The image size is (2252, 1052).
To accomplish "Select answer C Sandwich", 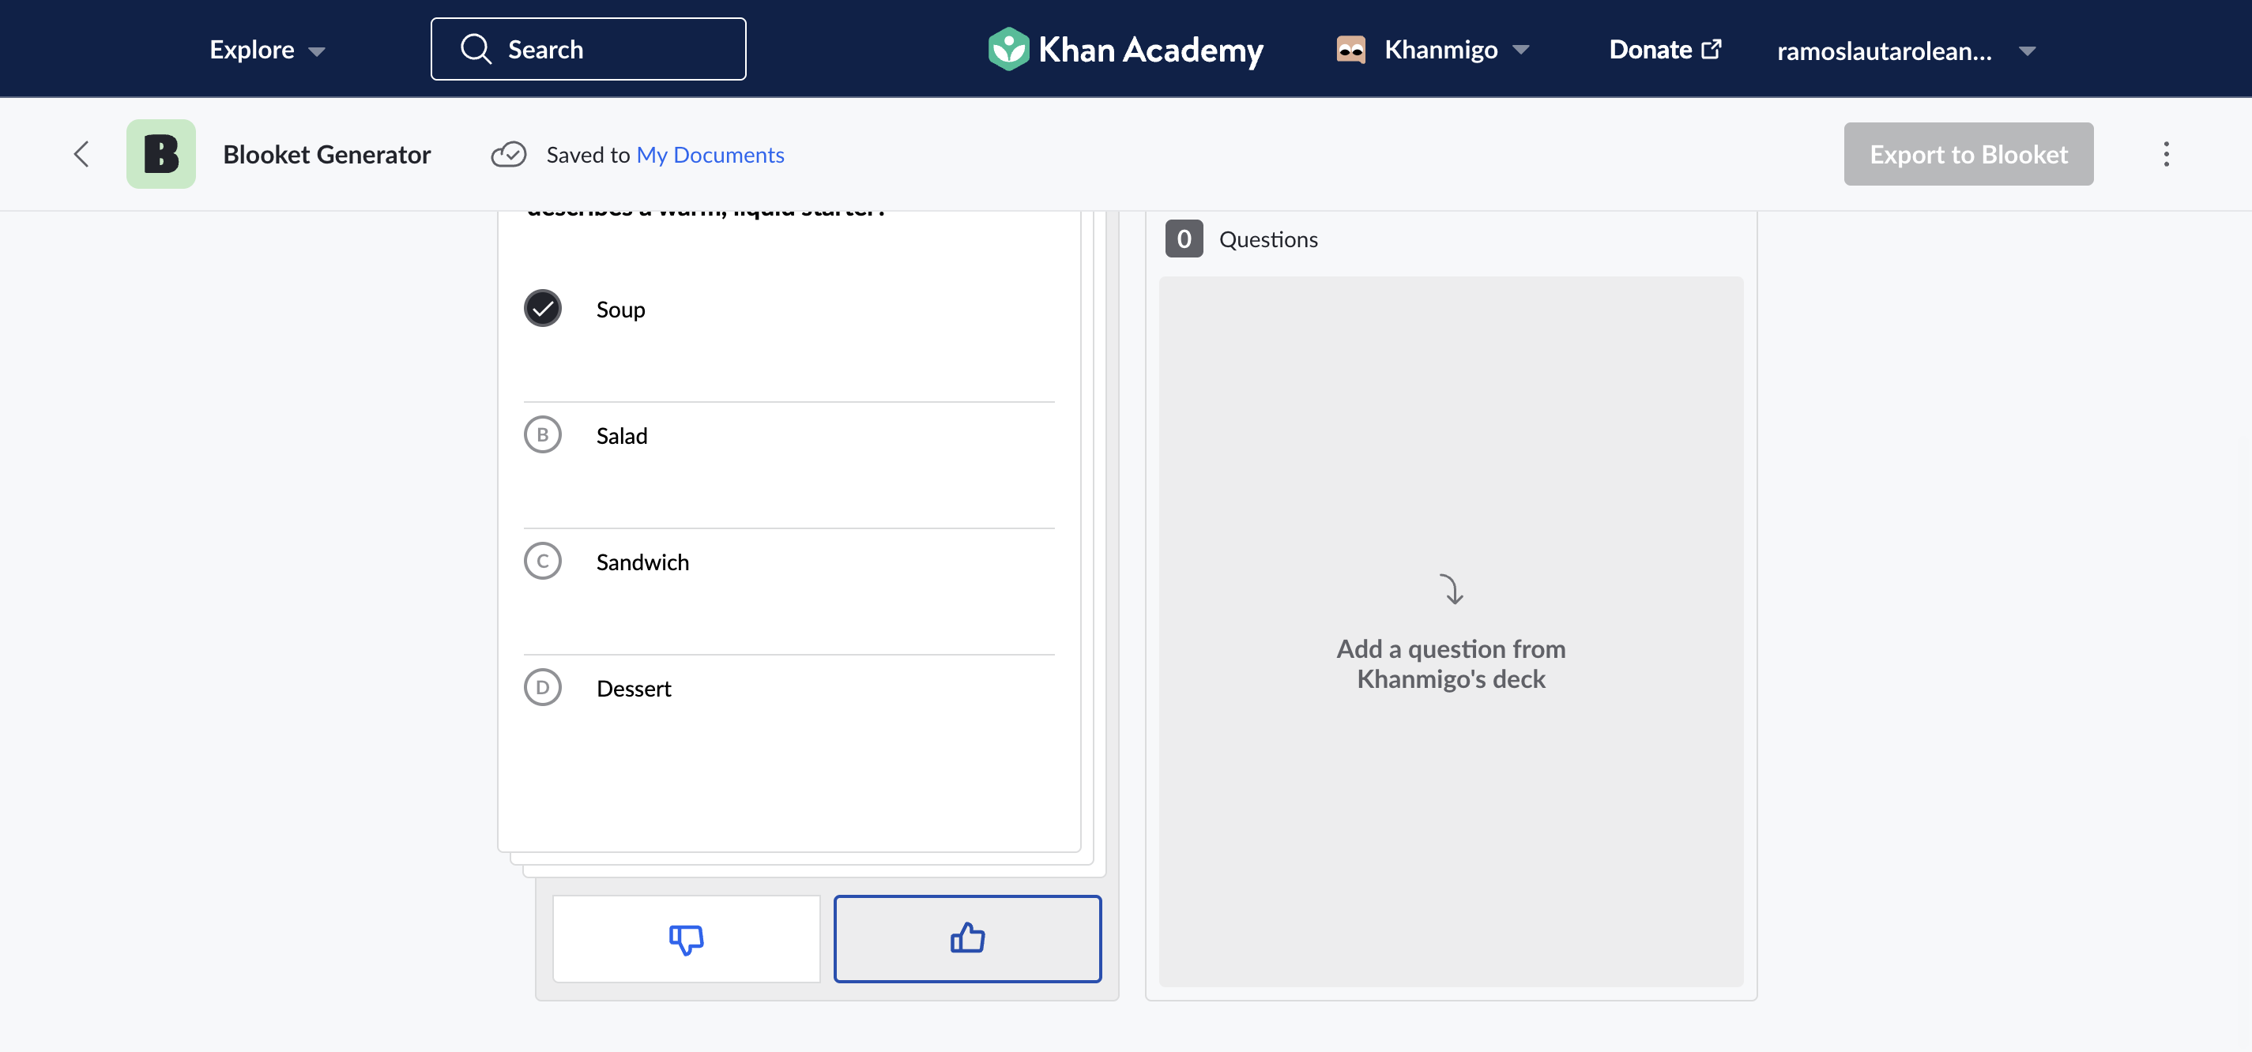I will [789, 561].
